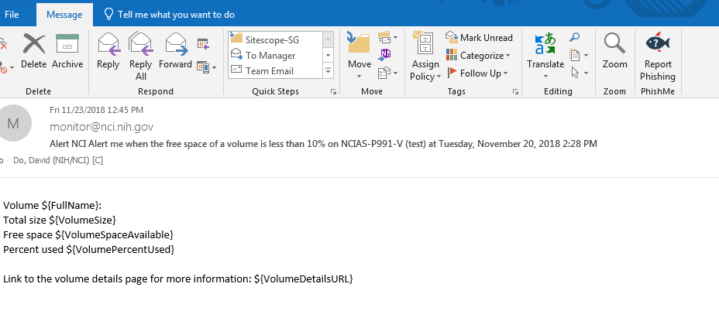Switch to the Message tab
This screenshot has height=328, width=719.
64,15
